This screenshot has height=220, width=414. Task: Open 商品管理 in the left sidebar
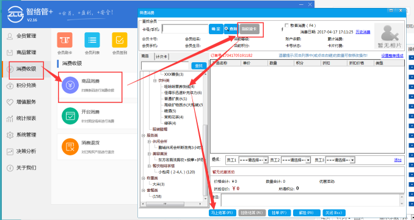[x=26, y=52]
